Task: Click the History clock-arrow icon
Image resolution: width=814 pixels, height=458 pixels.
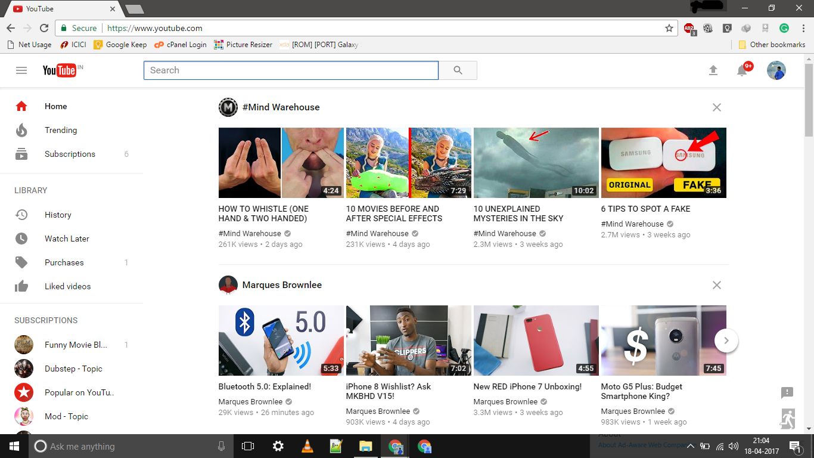Action: coord(21,215)
